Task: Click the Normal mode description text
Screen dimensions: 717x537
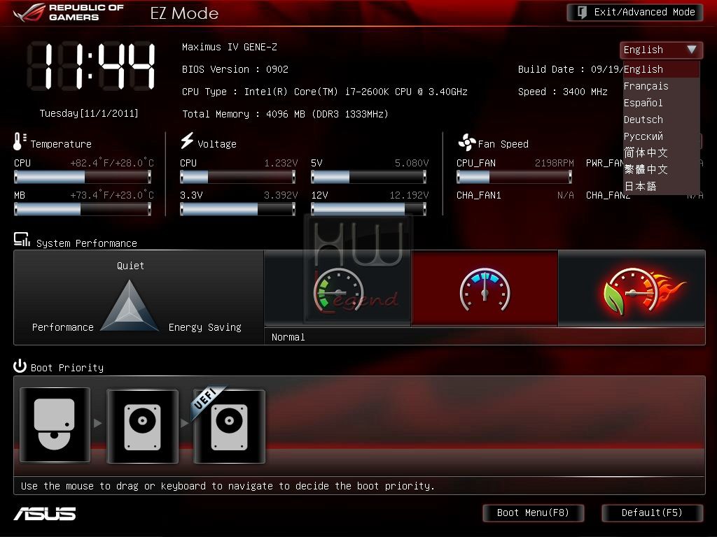Action: click(288, 337)
